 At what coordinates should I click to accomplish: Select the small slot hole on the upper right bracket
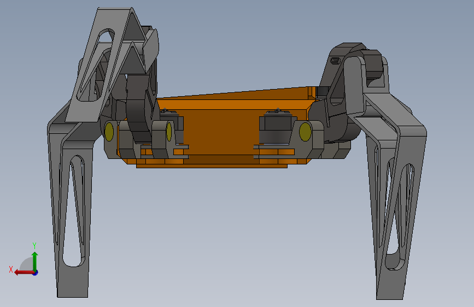pyautogui.click(x=335, y=61)
